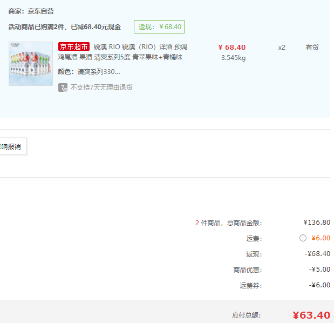This screenshot has height=323, width=334.
Task: Click the 商品优惠 discount -¥5.00
Action: [319, 270]
